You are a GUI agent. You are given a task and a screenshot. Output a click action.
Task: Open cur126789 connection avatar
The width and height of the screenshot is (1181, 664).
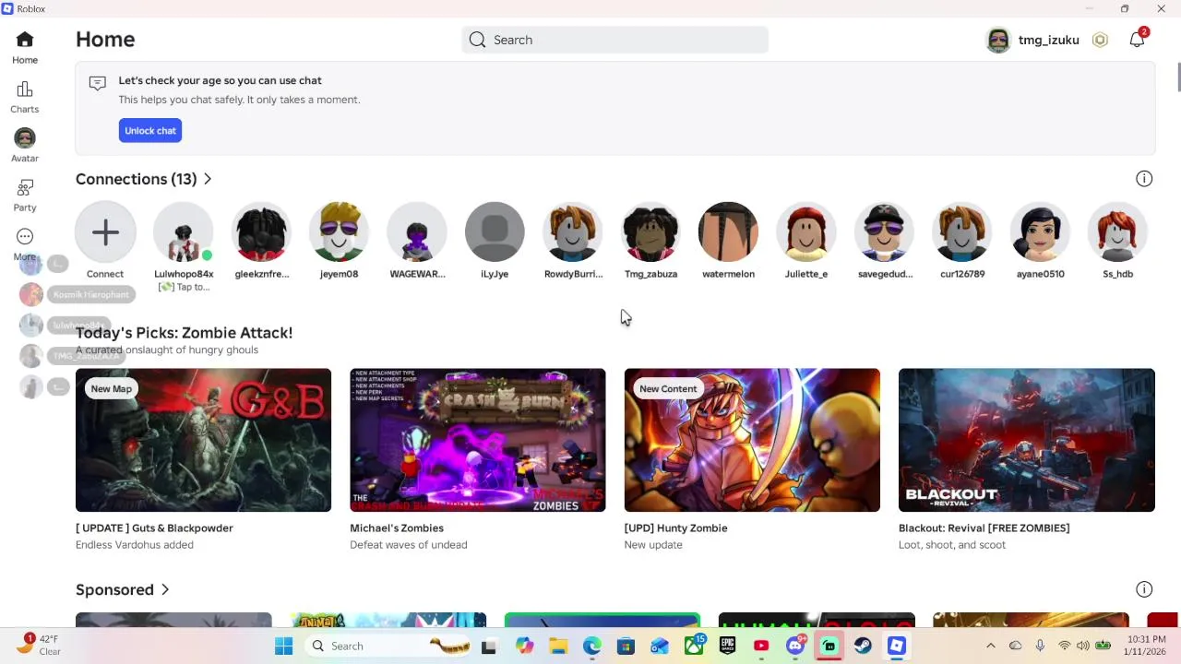[x=962, y=232]
